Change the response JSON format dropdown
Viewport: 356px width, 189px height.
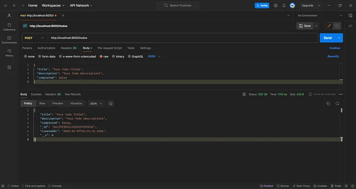tap(96, 104)
